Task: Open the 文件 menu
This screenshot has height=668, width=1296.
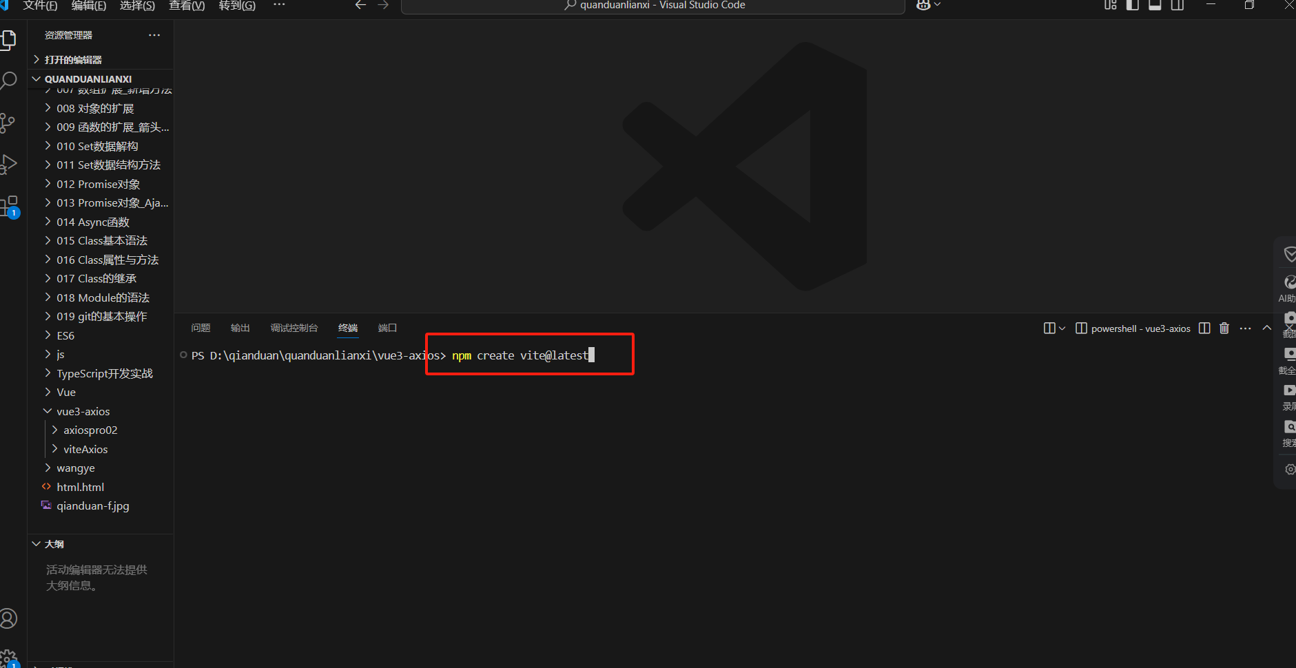Action: click(x=40, y=6)
